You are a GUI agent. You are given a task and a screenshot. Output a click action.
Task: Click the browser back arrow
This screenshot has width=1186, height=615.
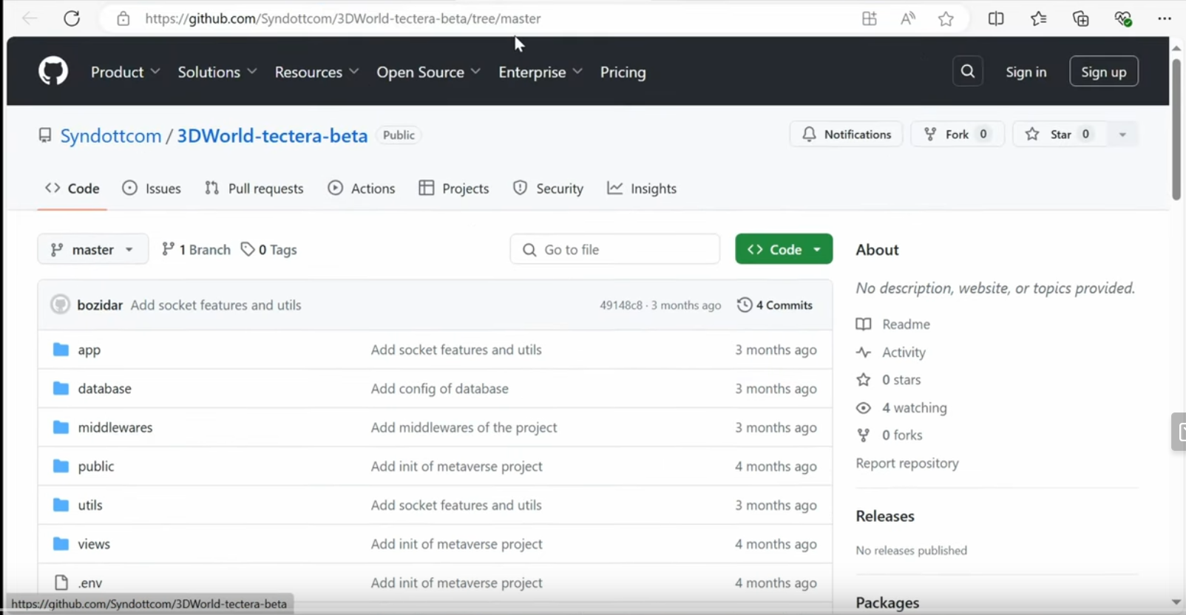[30, 18]
